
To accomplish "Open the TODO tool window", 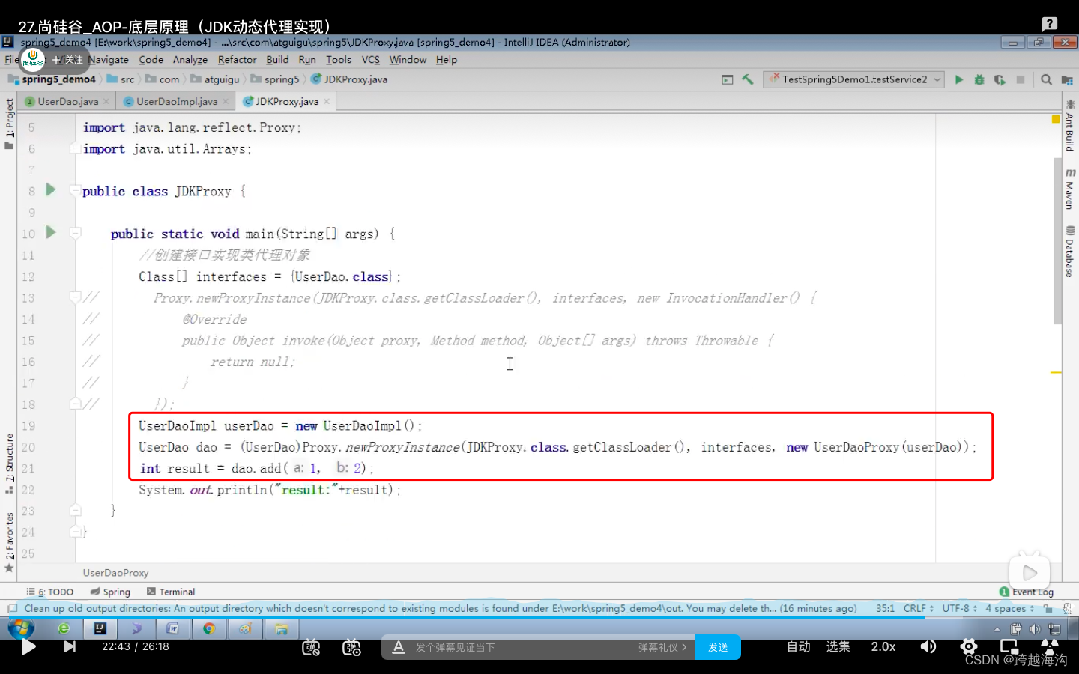I will point(50,592).
